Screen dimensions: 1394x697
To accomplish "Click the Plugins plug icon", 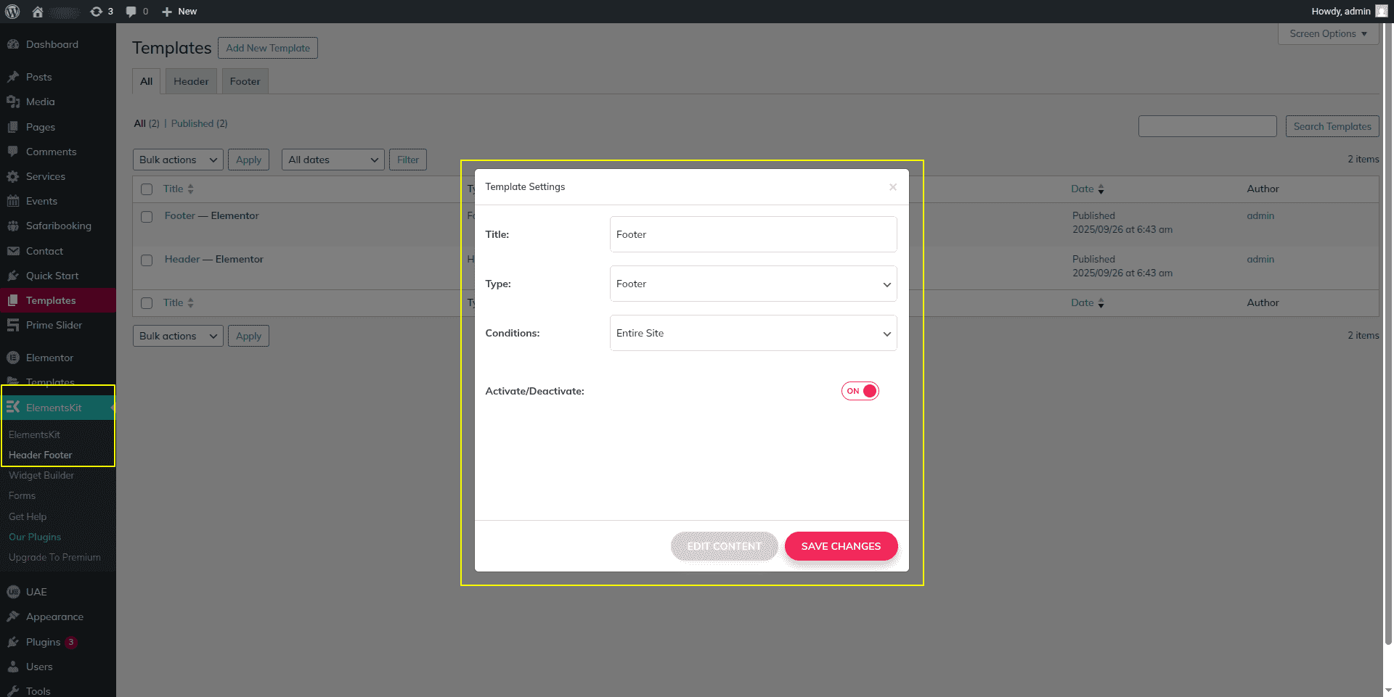I will pyautogui.click(x=13, y=642).
